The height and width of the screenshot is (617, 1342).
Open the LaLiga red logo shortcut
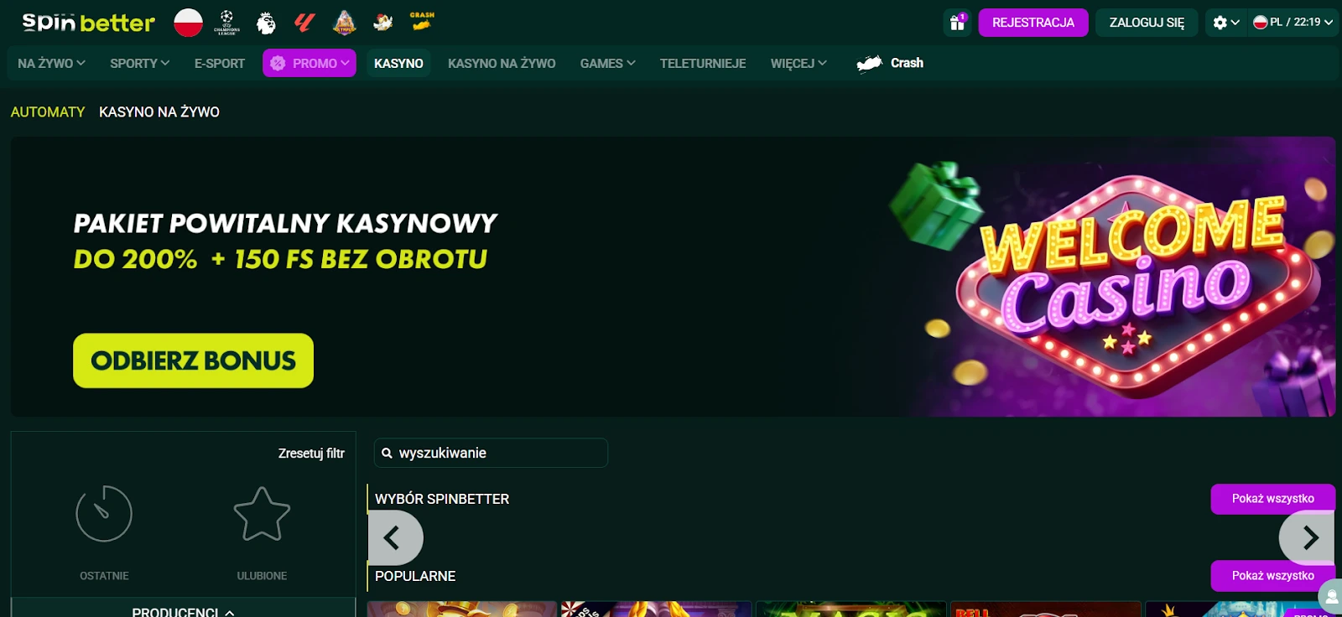tap(304, 22)
